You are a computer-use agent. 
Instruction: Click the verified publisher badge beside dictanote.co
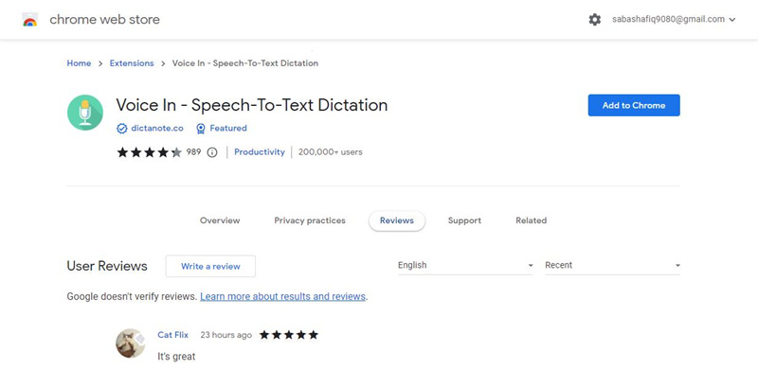point(122,129)
